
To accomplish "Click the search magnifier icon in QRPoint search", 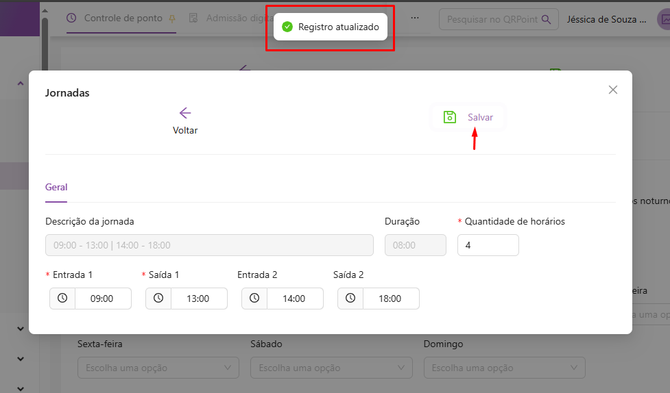I will [x=546, y=19].
